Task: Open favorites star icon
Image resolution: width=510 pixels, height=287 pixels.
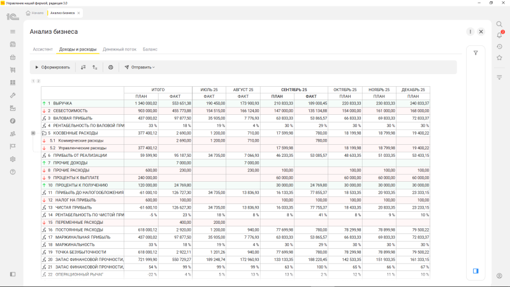Action: 499,58
